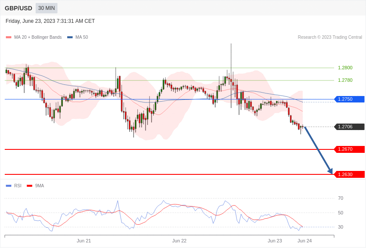Click the red 1.2670 target price tag
366x248 pixels.
coord(350,149)
